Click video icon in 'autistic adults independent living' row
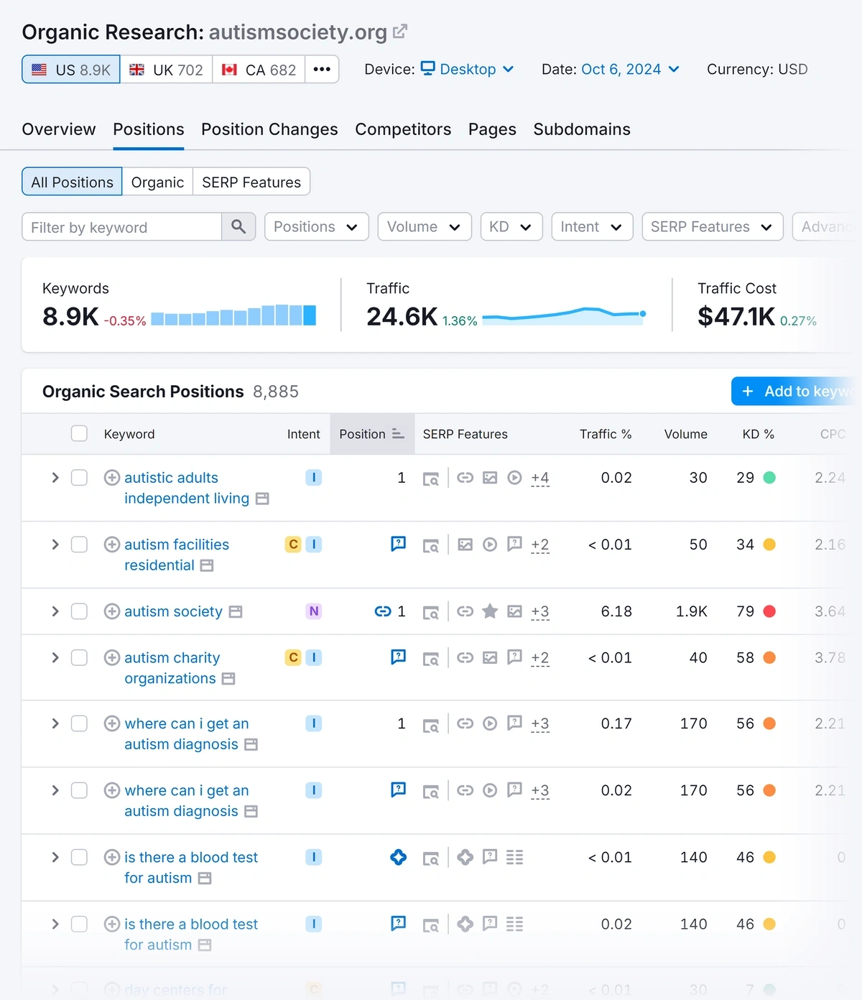This screenshot has width=862, height=1000. (x=514, y=478)
